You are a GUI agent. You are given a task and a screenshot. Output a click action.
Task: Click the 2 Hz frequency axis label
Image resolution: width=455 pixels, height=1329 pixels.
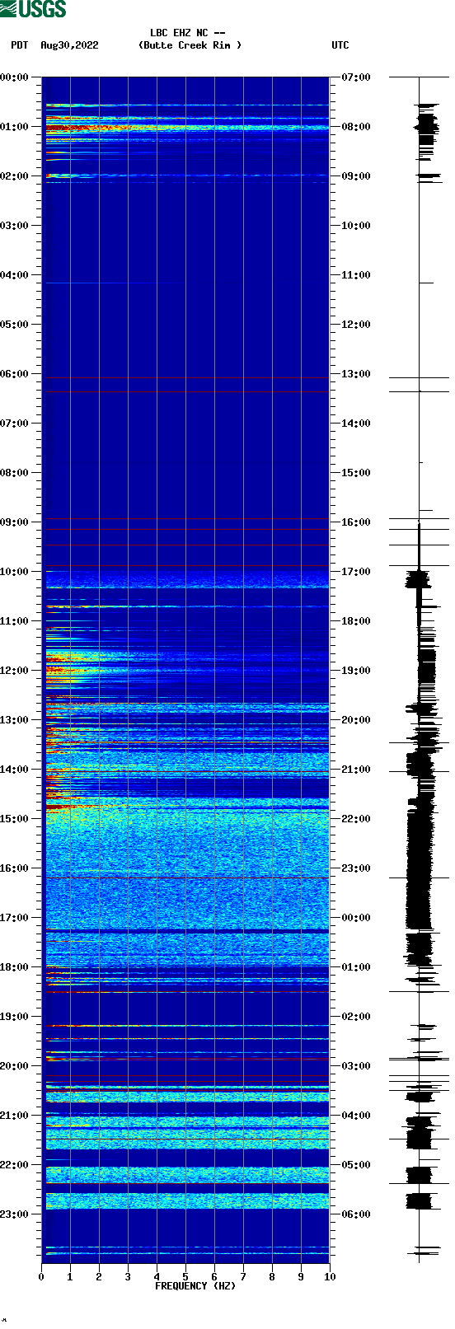[x=99, y=1277]
